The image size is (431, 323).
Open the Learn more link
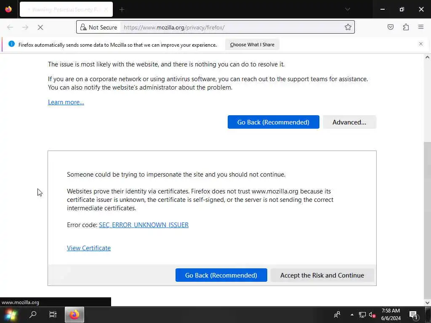click(x=66, y=102)
